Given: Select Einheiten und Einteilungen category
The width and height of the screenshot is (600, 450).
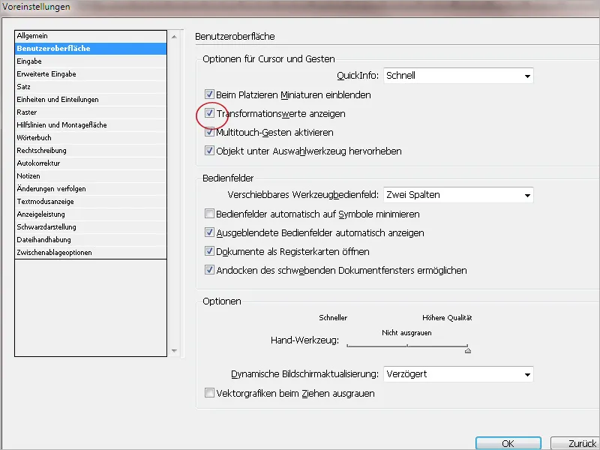Looking at the screenshot, I should pyautogui.click(x=91, y=100).
